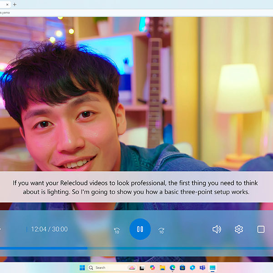Open Microsoft Teams from taskbar
The width and height of the screenshot is (273, 273).
point(202,268)
